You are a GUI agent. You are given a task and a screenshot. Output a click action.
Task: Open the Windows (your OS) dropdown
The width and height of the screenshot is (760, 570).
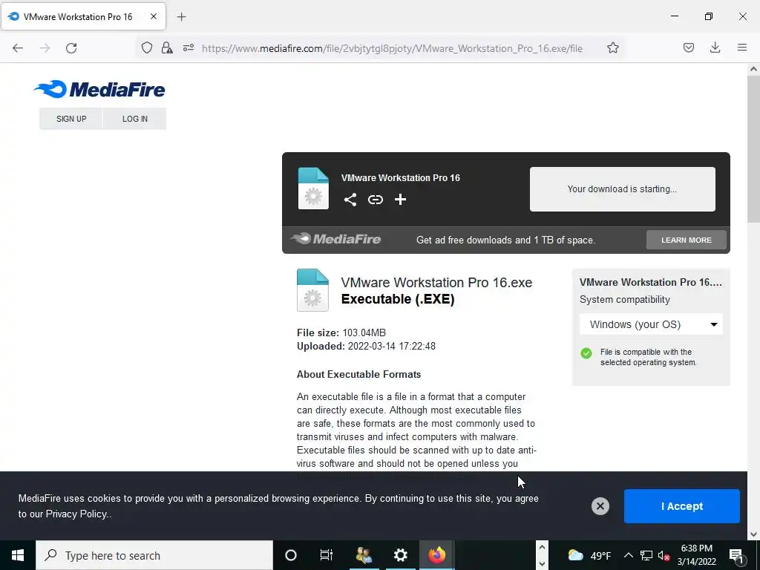click(x=651, y=324)
